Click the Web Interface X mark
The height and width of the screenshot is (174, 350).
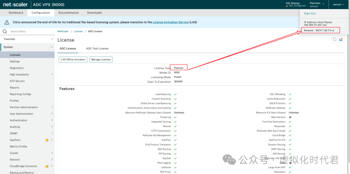pos(290,117)
